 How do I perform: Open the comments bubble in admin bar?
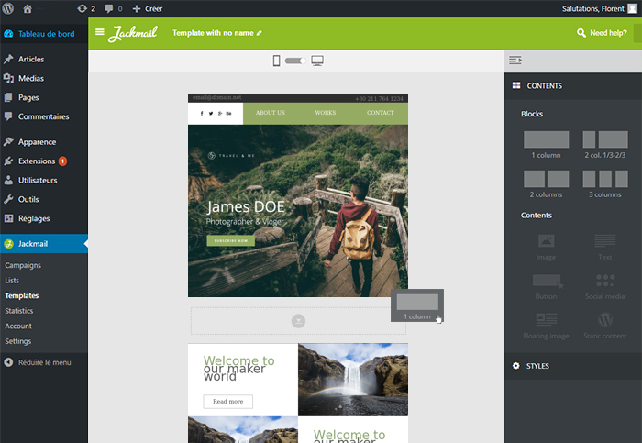pos(114,8)
